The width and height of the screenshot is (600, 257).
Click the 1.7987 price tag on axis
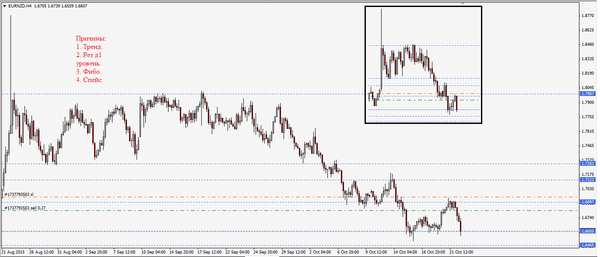tap(587, 94)
